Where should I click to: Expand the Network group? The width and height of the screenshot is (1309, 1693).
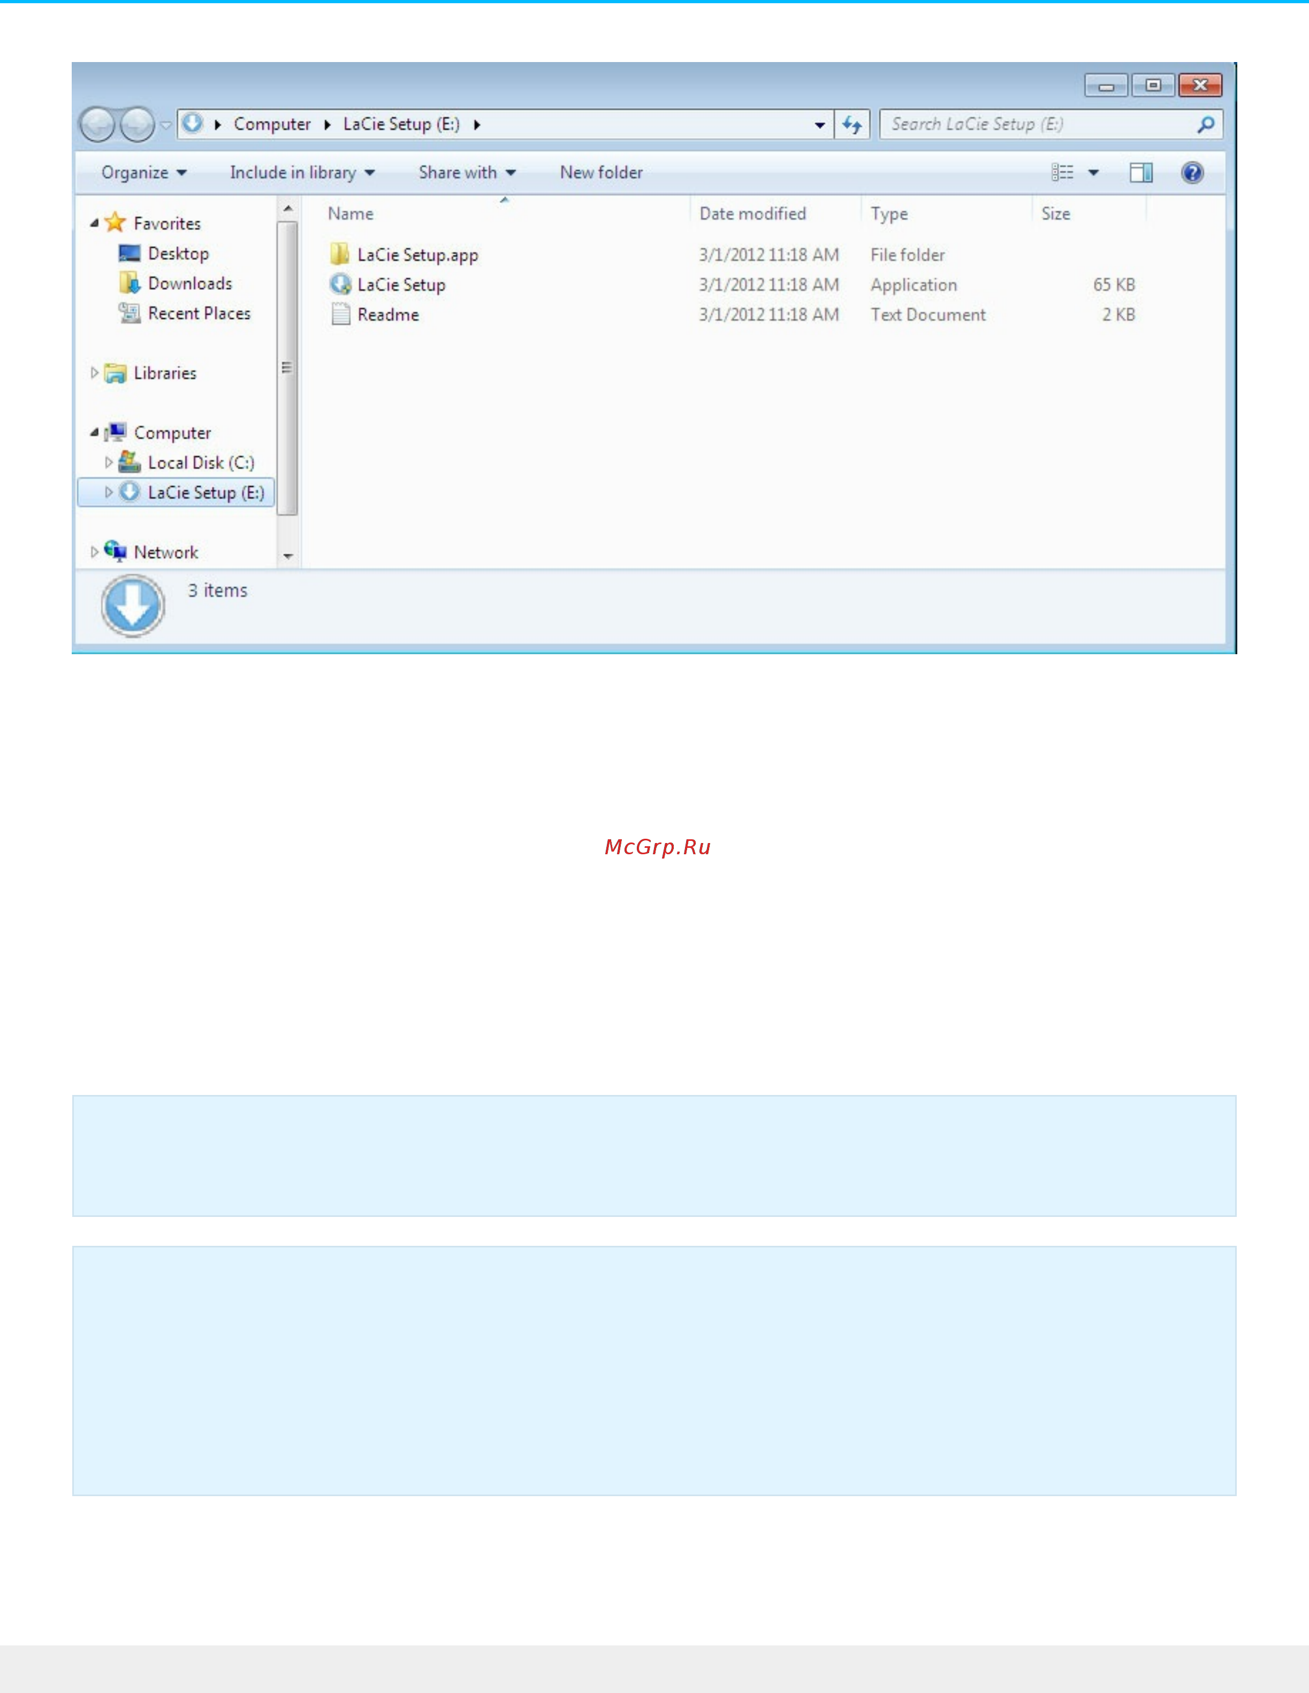coord(95,552)
